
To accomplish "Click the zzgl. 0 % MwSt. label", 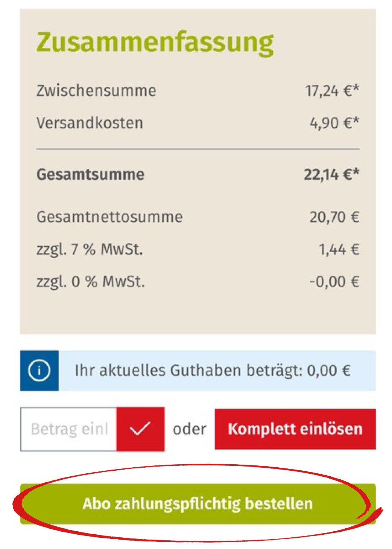I will pos(90,282).
